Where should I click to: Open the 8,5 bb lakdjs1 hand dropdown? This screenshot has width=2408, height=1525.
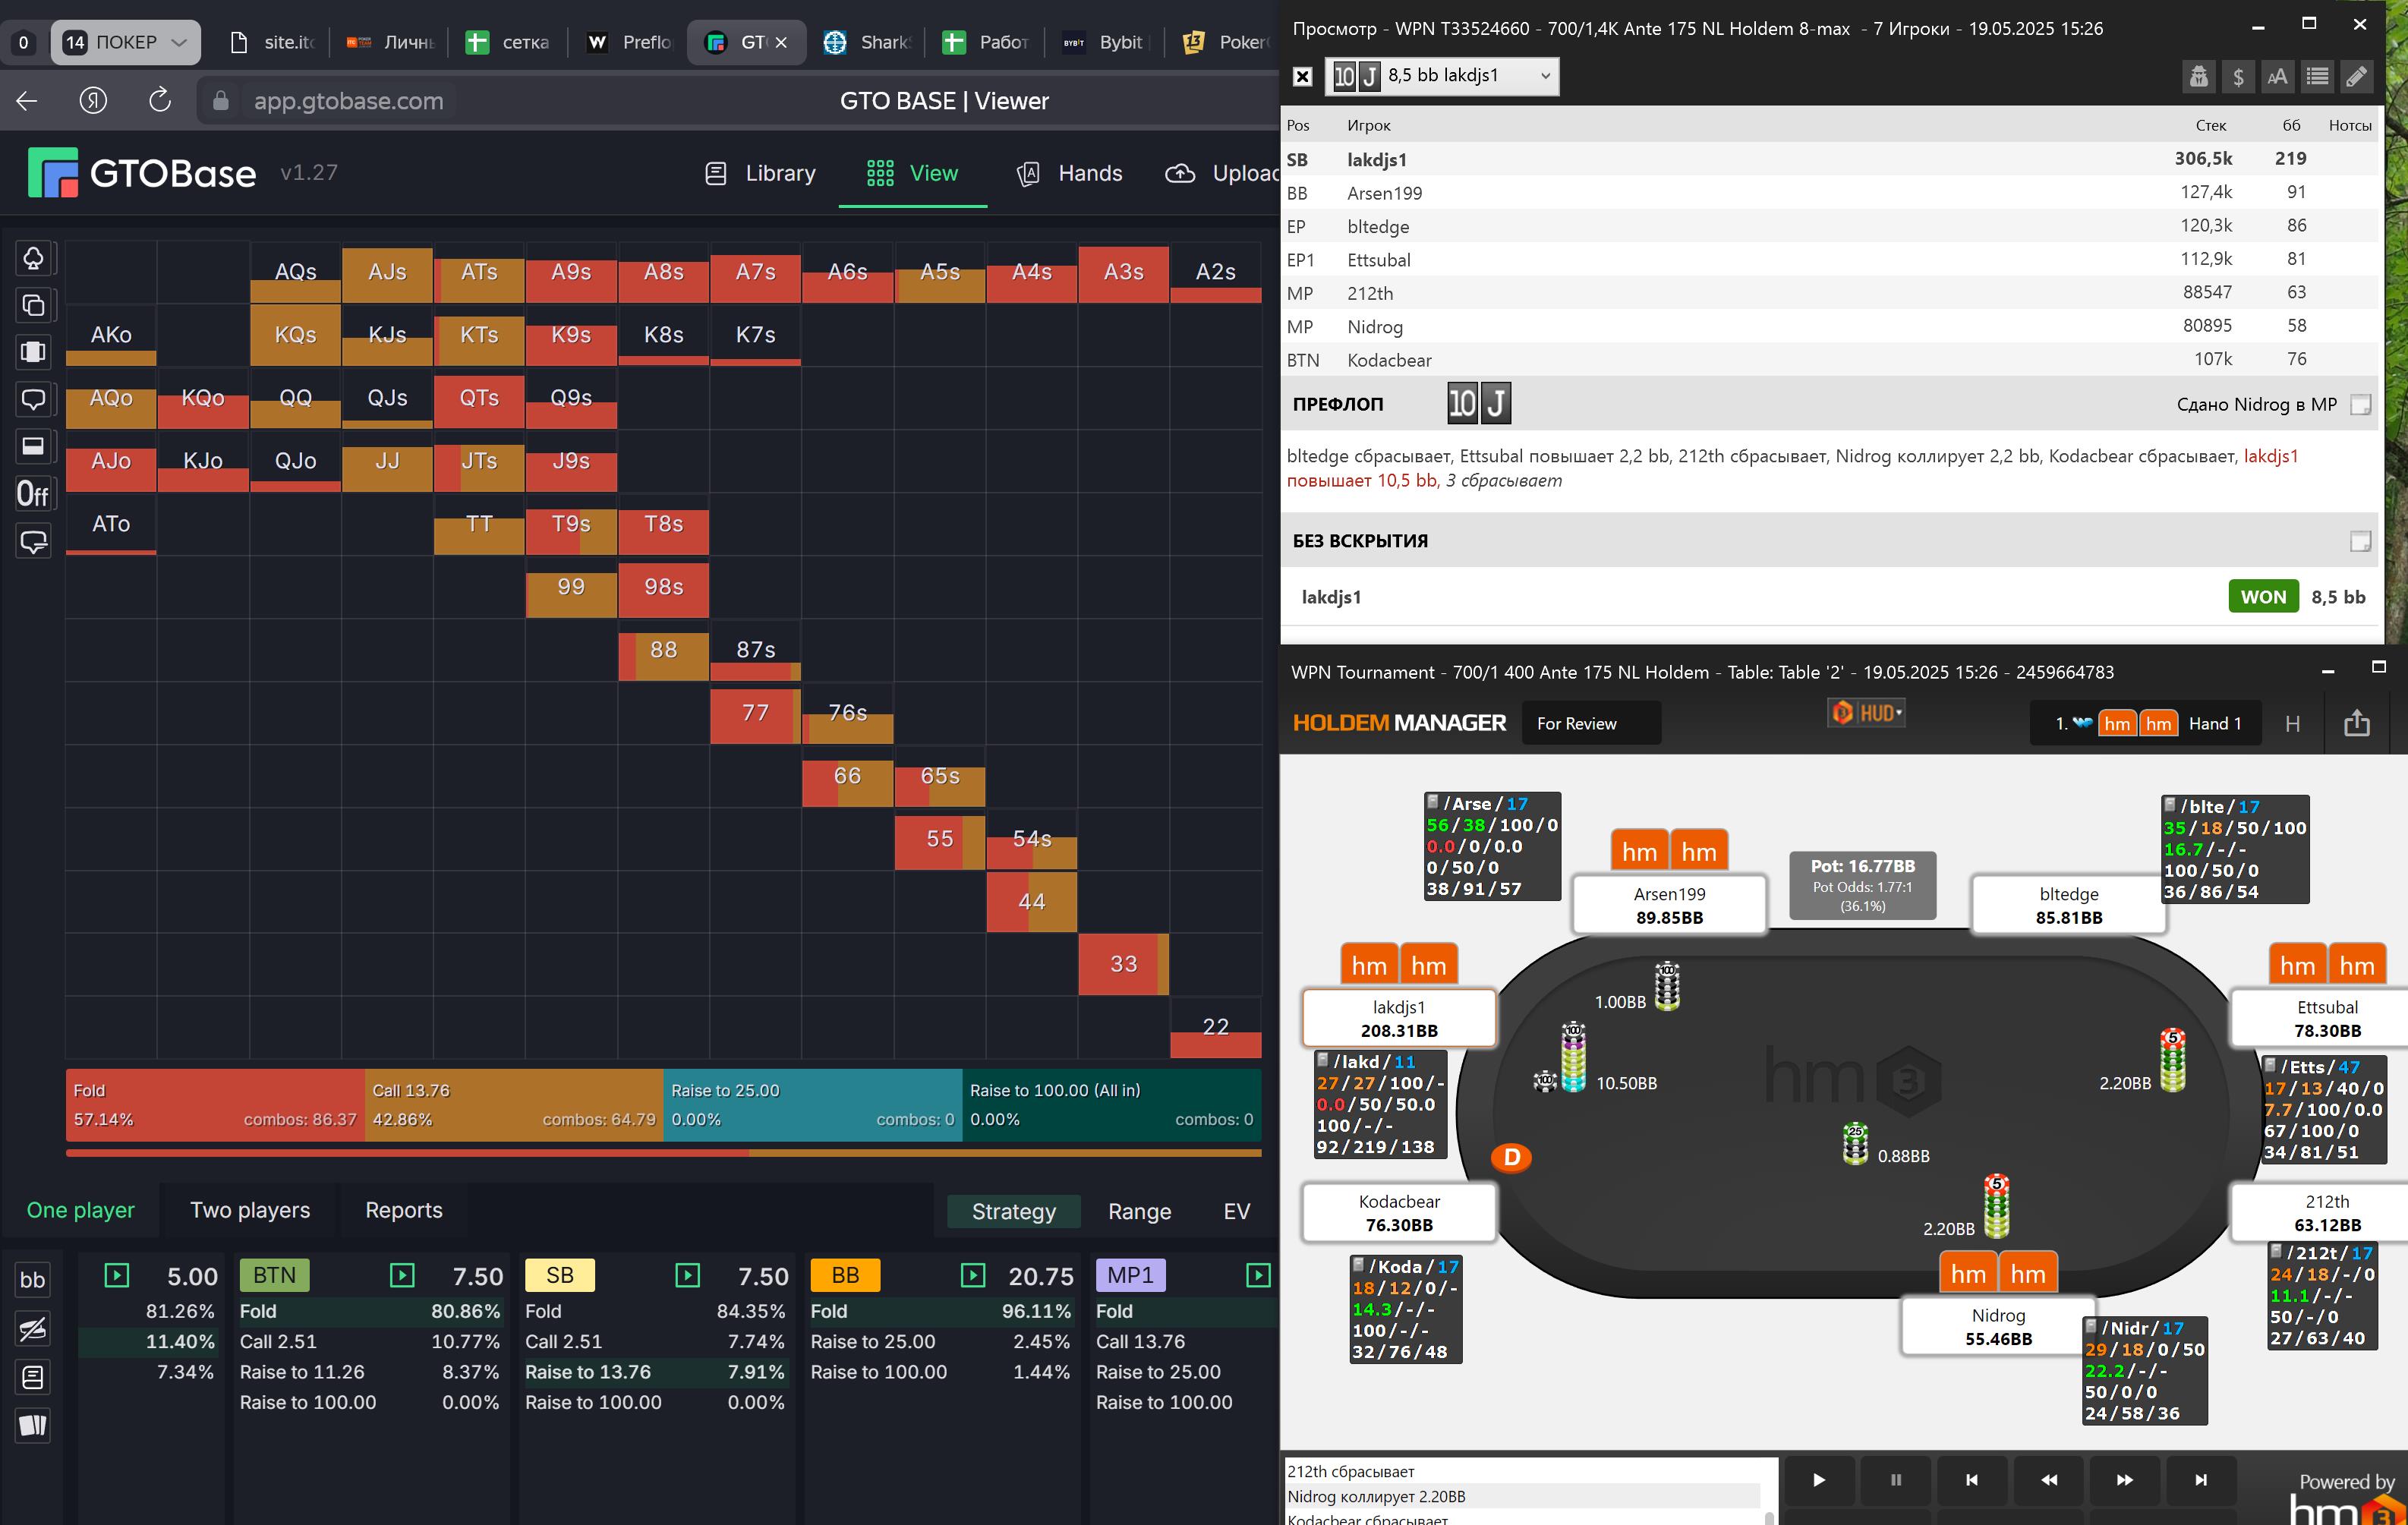[1442, 76]
